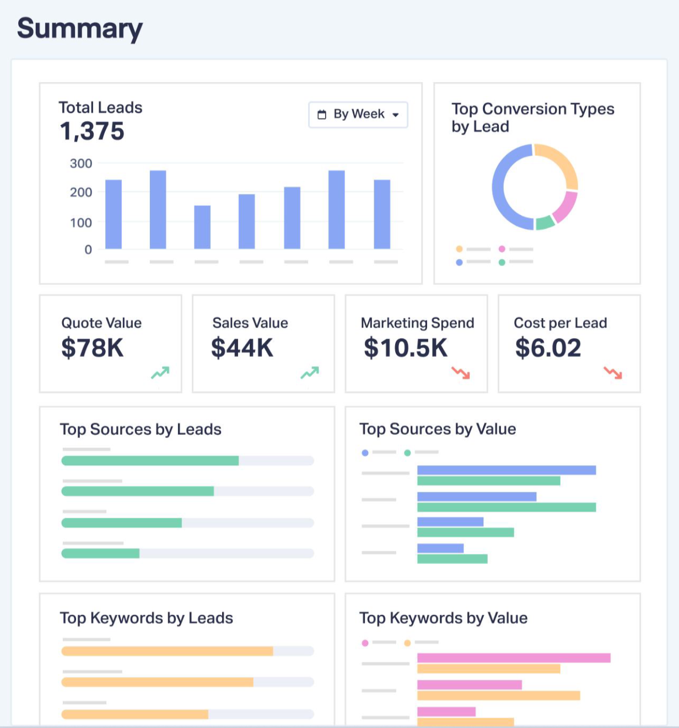Click the green upward trend icon in Sales Value
The image size is (679, 728).
tap(310, 373)
